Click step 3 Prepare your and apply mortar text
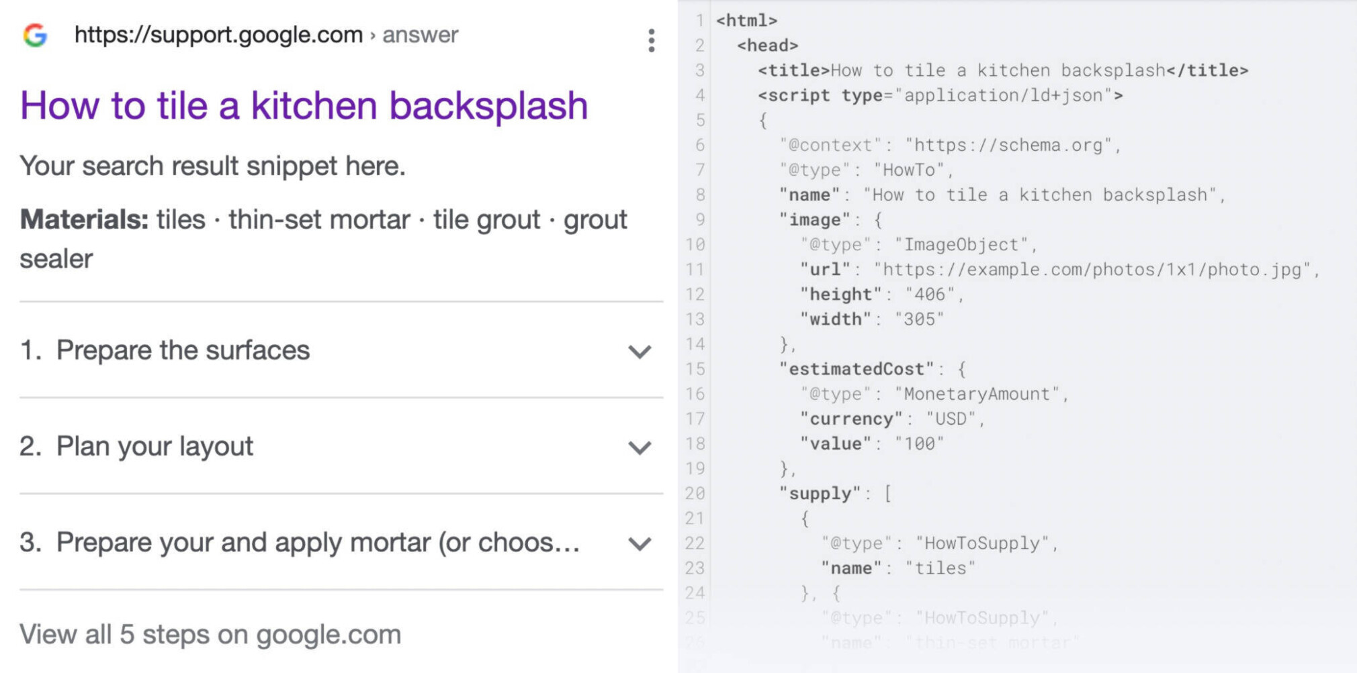 [317, 542]
